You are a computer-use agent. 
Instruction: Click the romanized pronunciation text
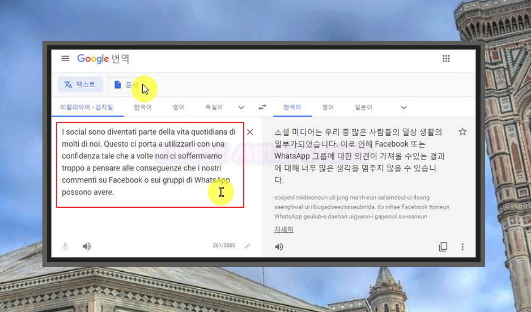coord(362,207)
